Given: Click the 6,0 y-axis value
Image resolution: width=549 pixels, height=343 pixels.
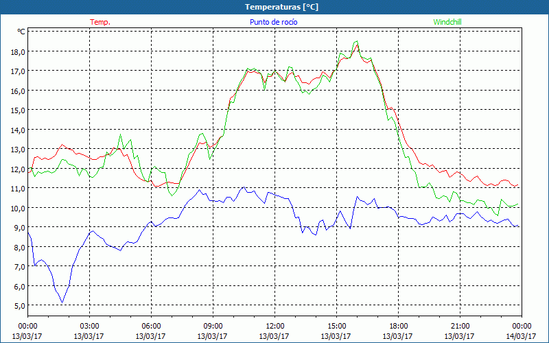Looking at the screenshot, I should pos(19,286).
